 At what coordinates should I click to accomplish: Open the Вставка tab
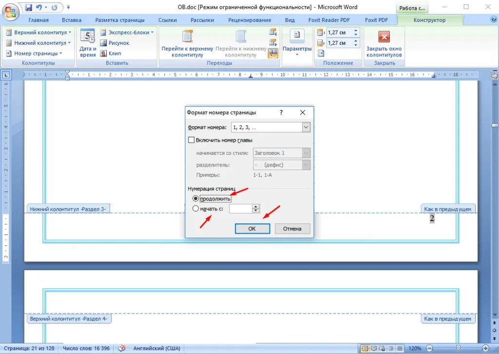tap(72, 20)
